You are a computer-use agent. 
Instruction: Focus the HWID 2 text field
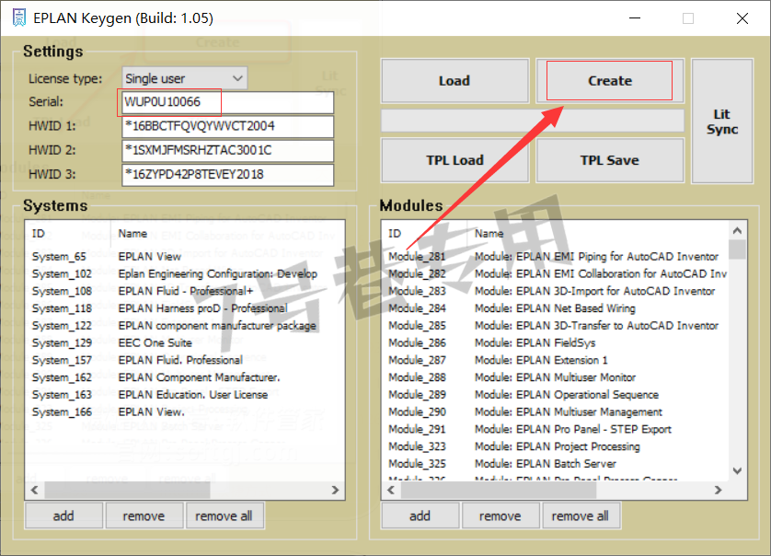click(227, 150)
